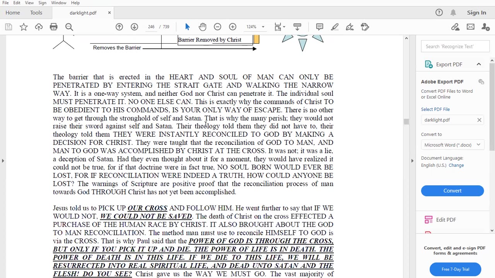Open the View menu
495x278 pixels.
[x=29, y=3]
